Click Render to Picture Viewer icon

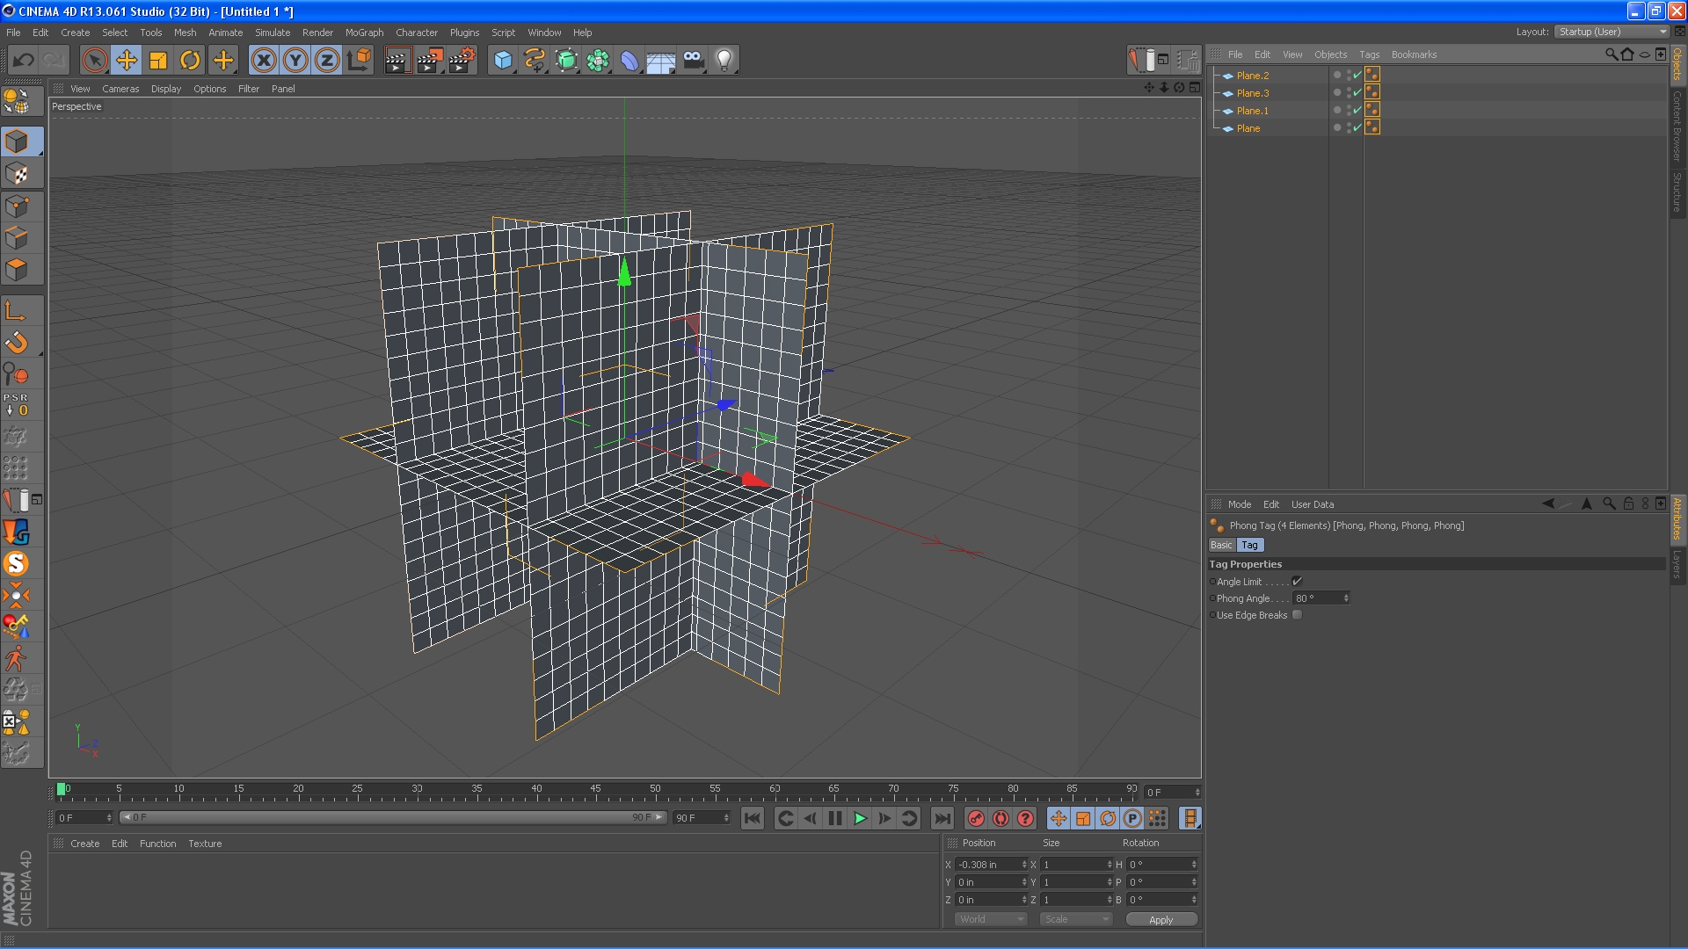(429, 61)
